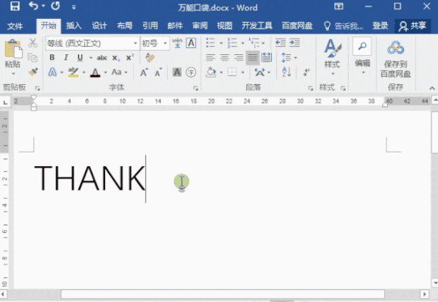Redo or repeat the last typing
The height and width of the screenshot is (302, 438).
click(x=56, y=6)
